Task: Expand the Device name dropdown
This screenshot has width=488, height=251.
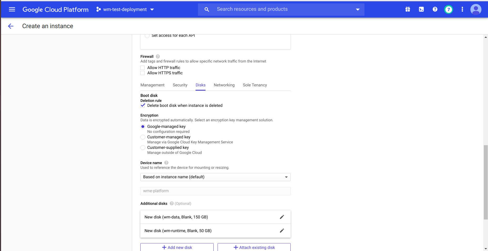Action: [x=215, y=177]
